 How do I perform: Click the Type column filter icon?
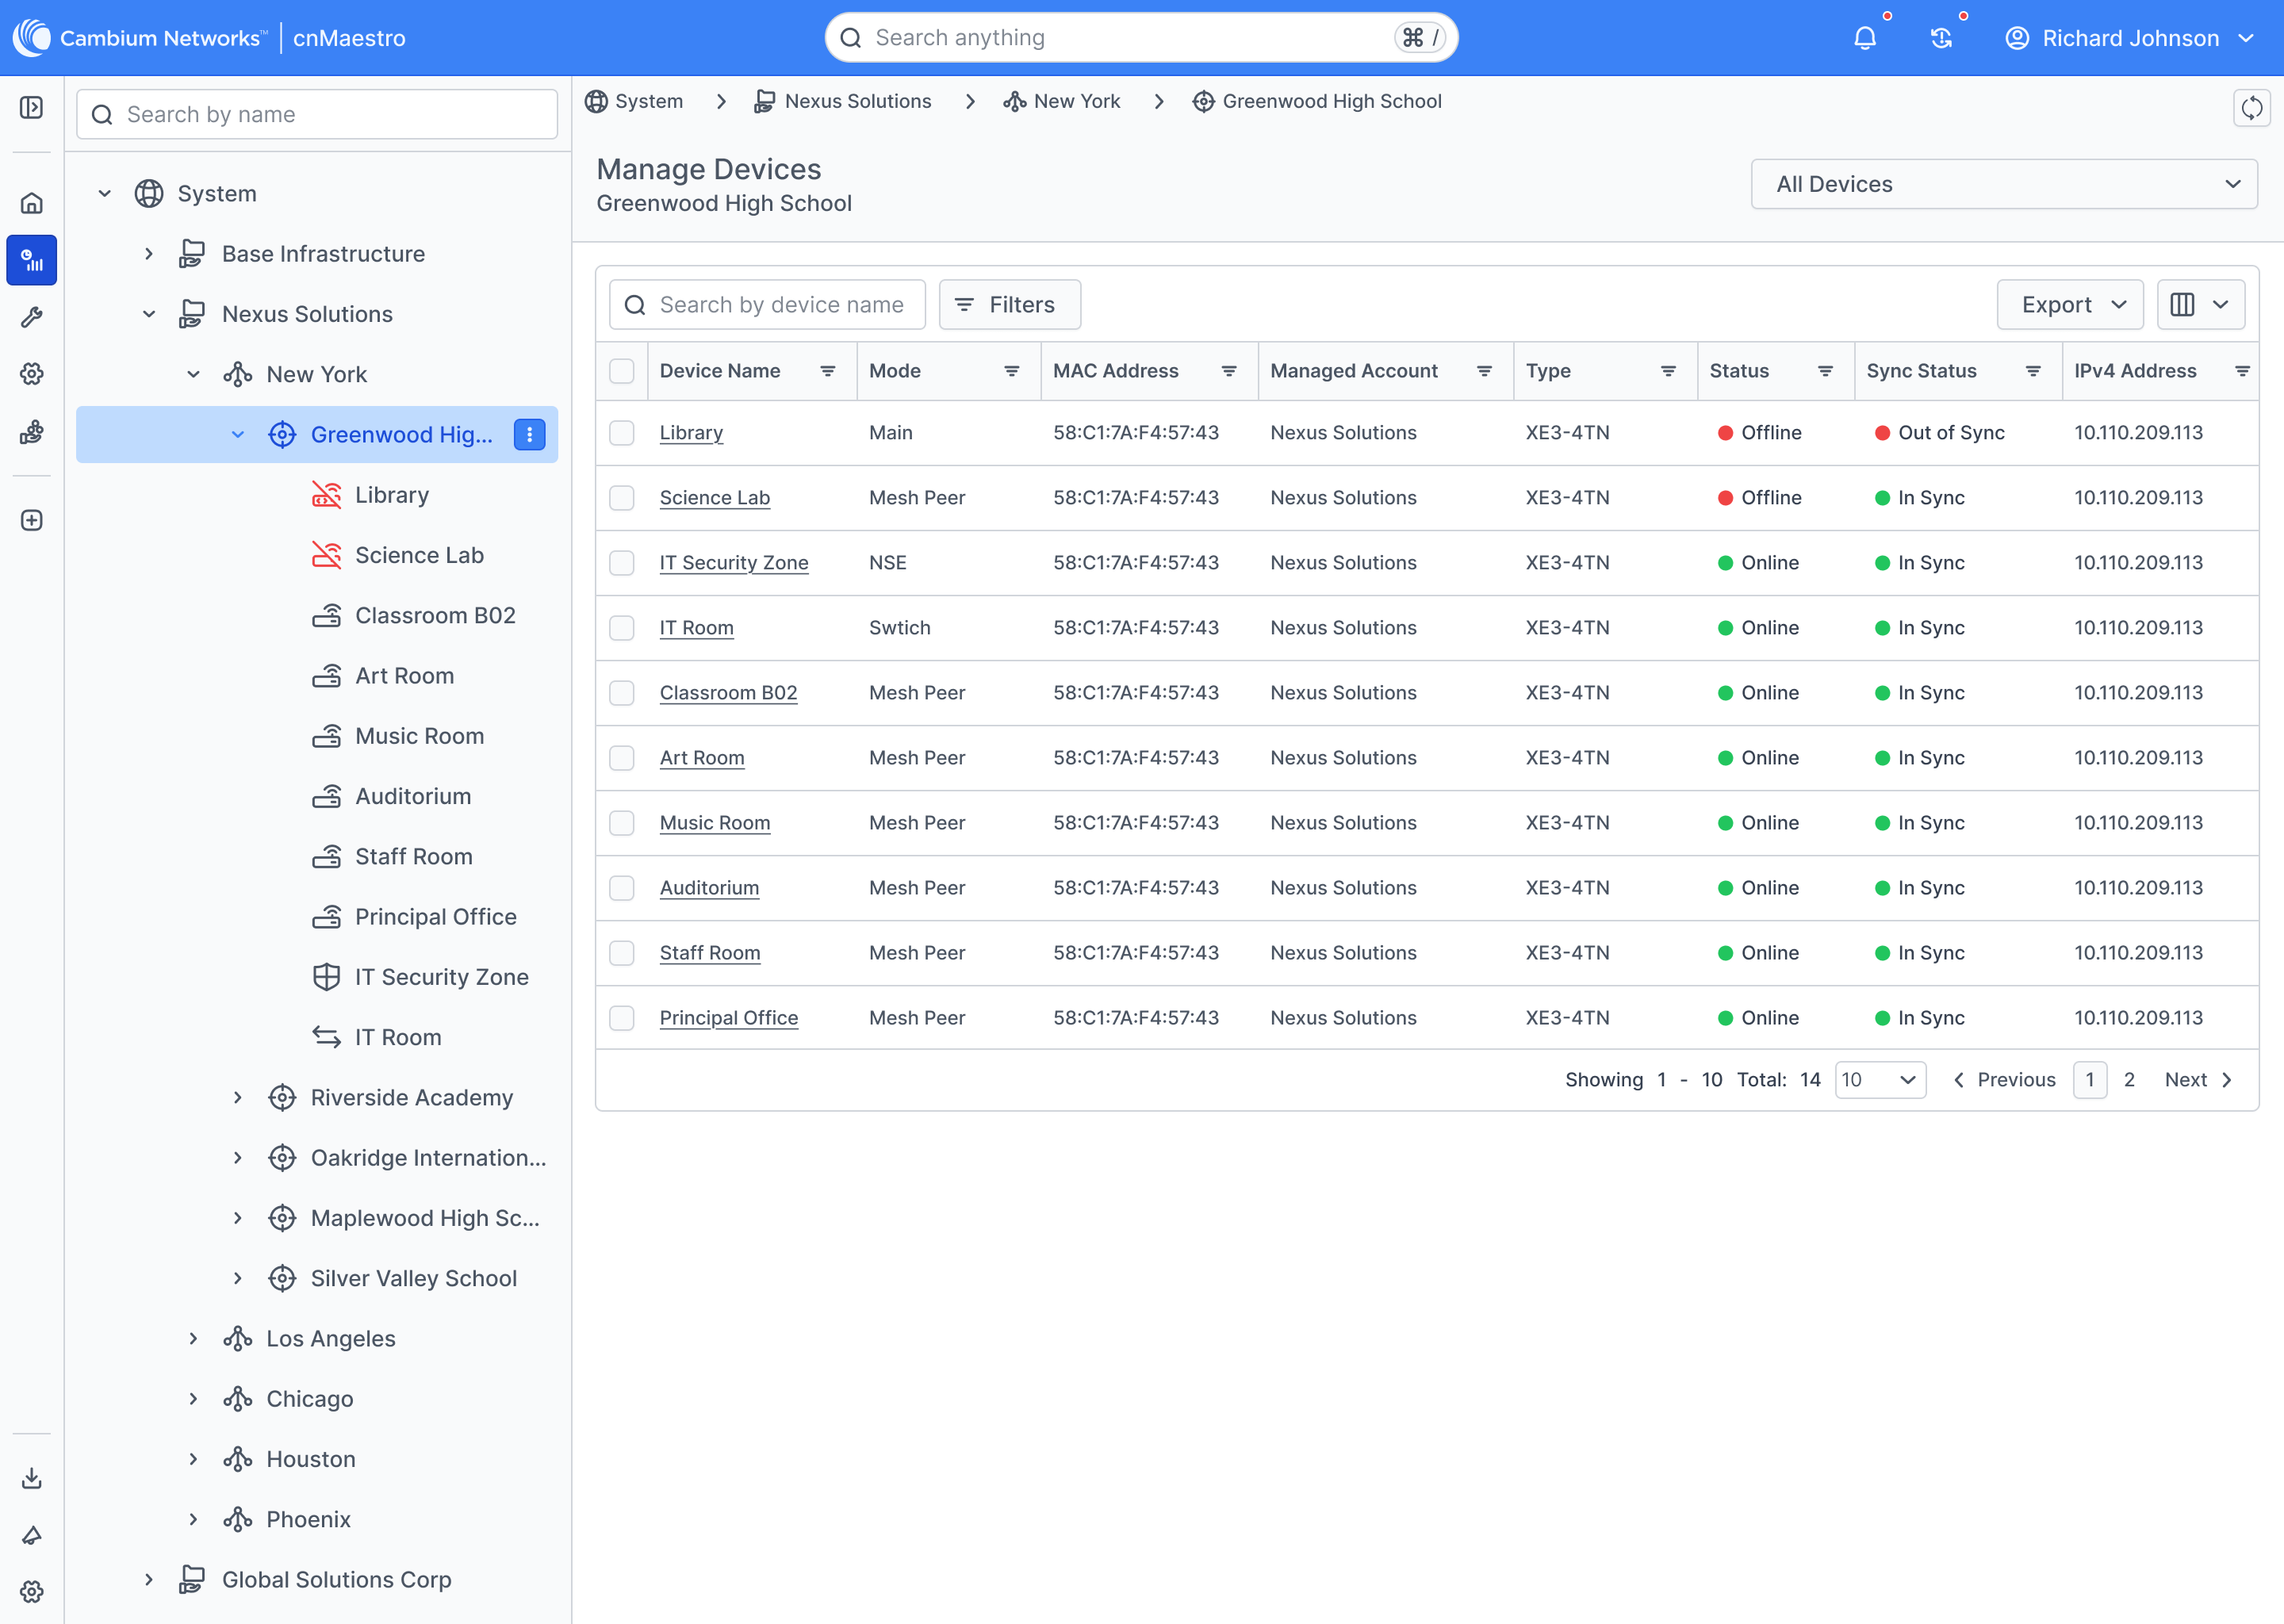click(x=1668, y=371)
